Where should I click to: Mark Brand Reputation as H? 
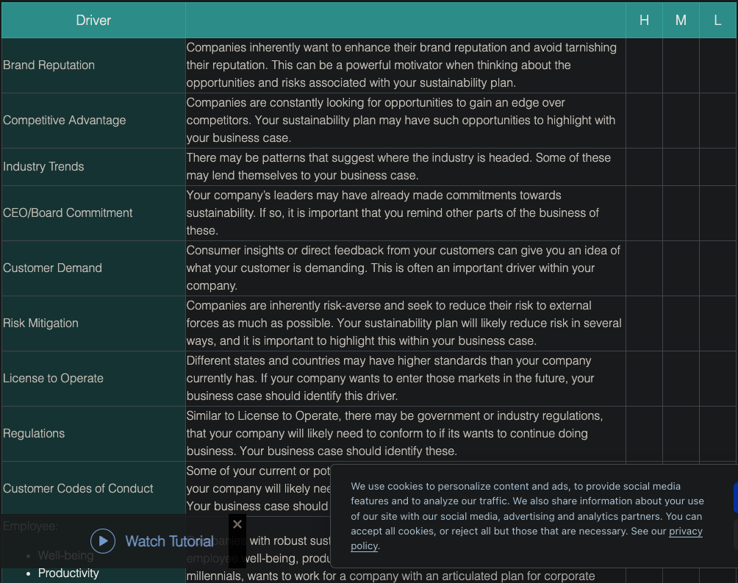pyautogui.click(x=644, y=65)
